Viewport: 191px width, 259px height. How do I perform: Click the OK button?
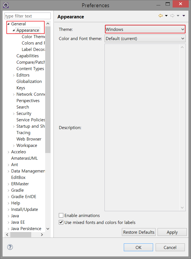tap(138, 247)
